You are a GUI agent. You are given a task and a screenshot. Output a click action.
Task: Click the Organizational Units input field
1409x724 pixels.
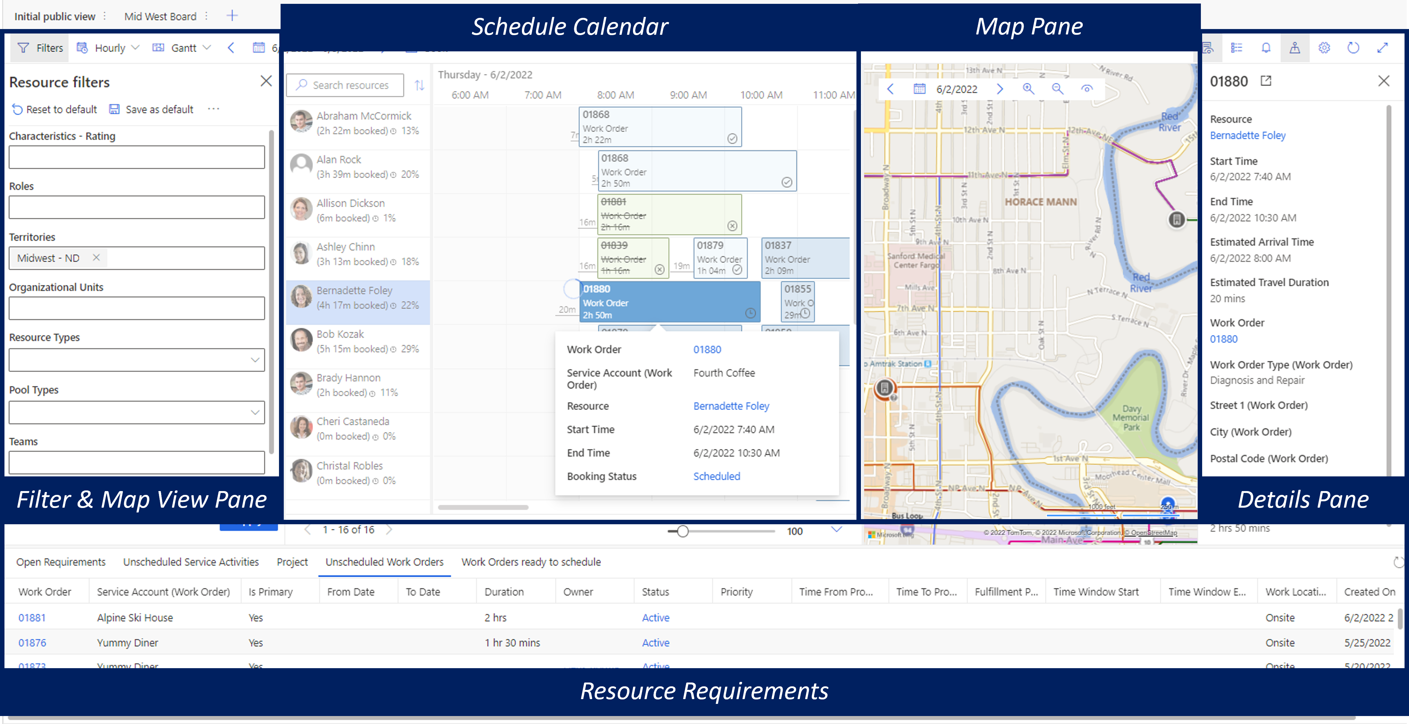137,309
